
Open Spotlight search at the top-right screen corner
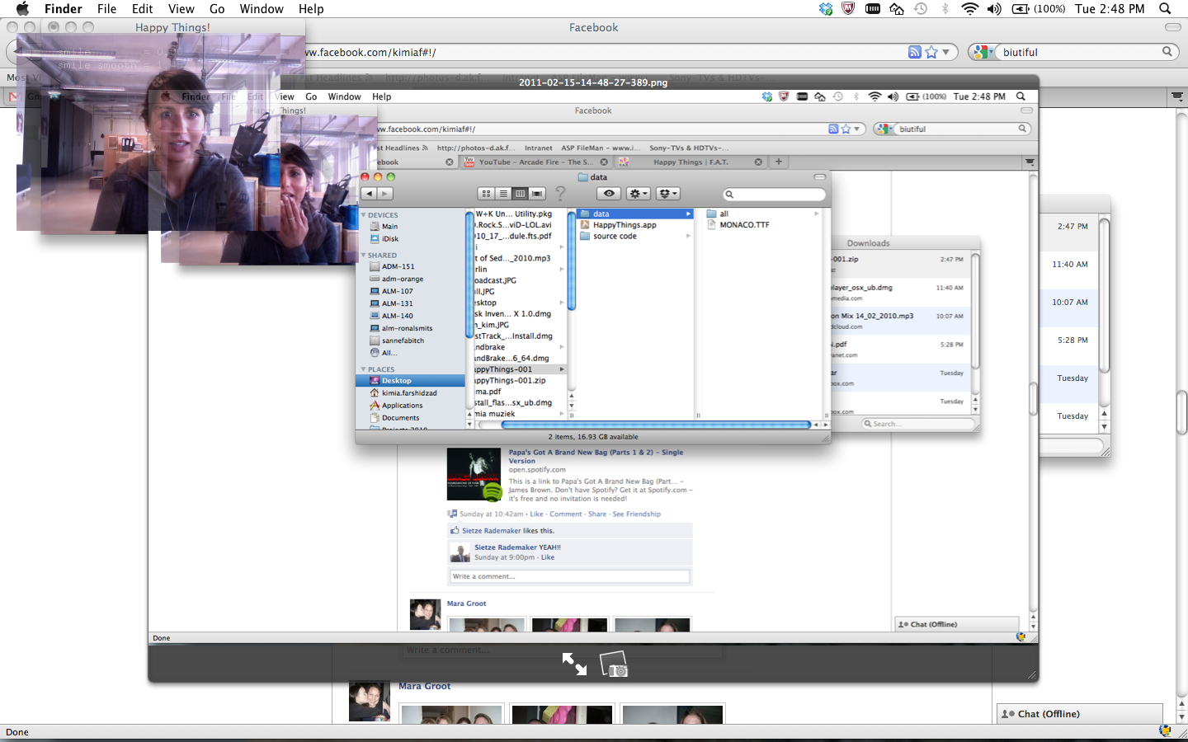tap(1165, 9)
